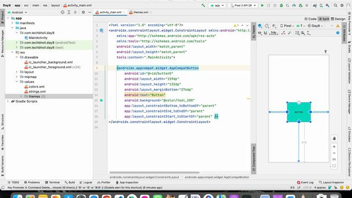Switch editor to Design view

click(338, 19)
